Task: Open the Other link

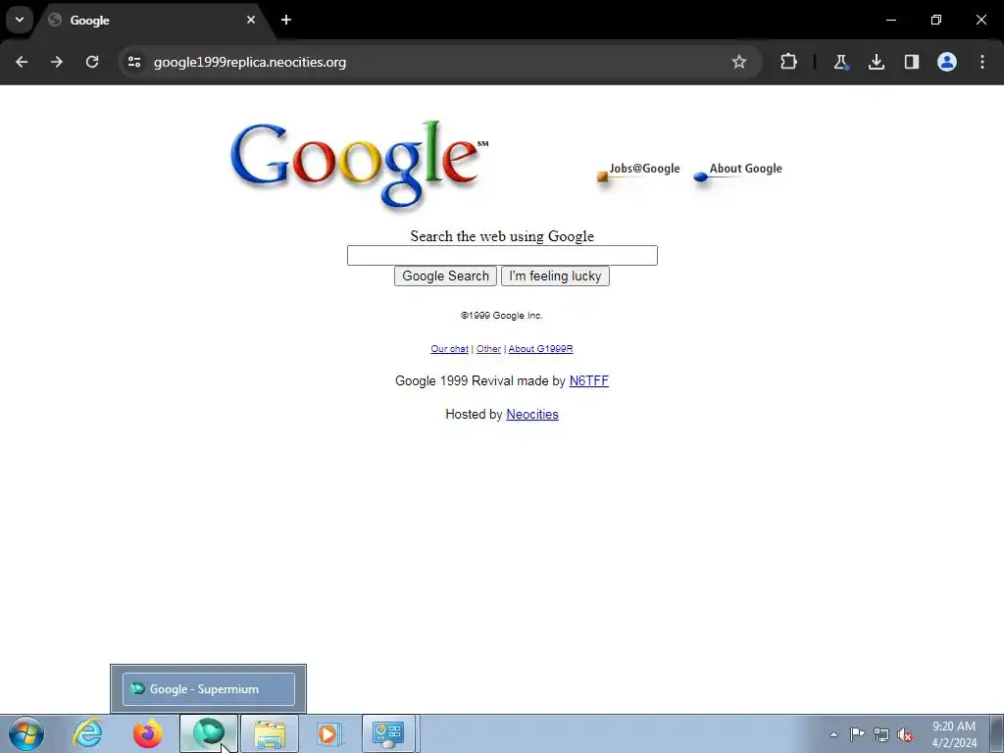Action: point(488,349)
